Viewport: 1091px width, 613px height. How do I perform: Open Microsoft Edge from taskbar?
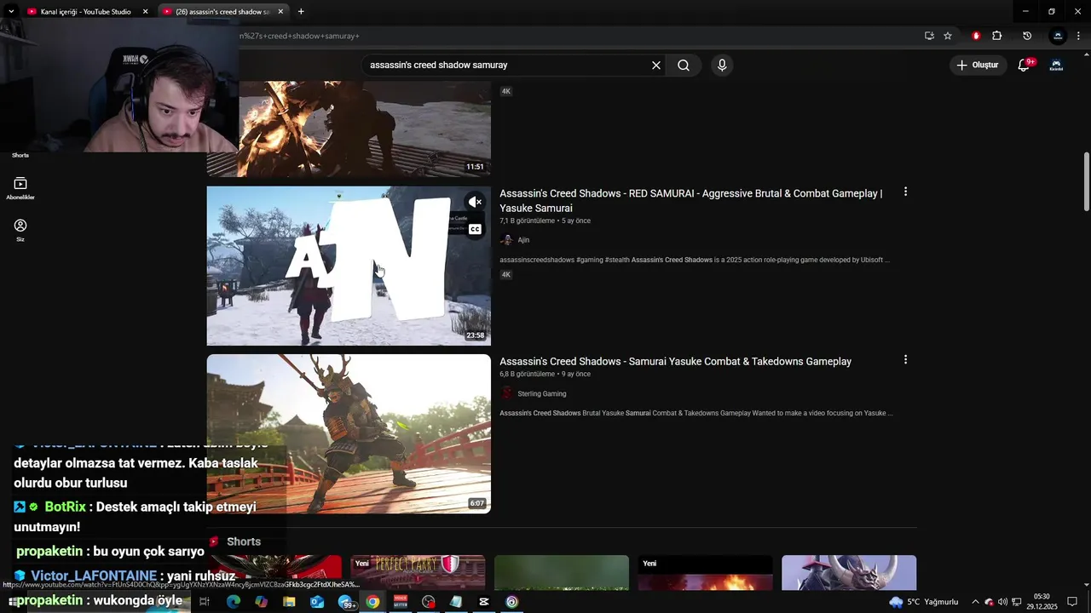pos(233,602)
